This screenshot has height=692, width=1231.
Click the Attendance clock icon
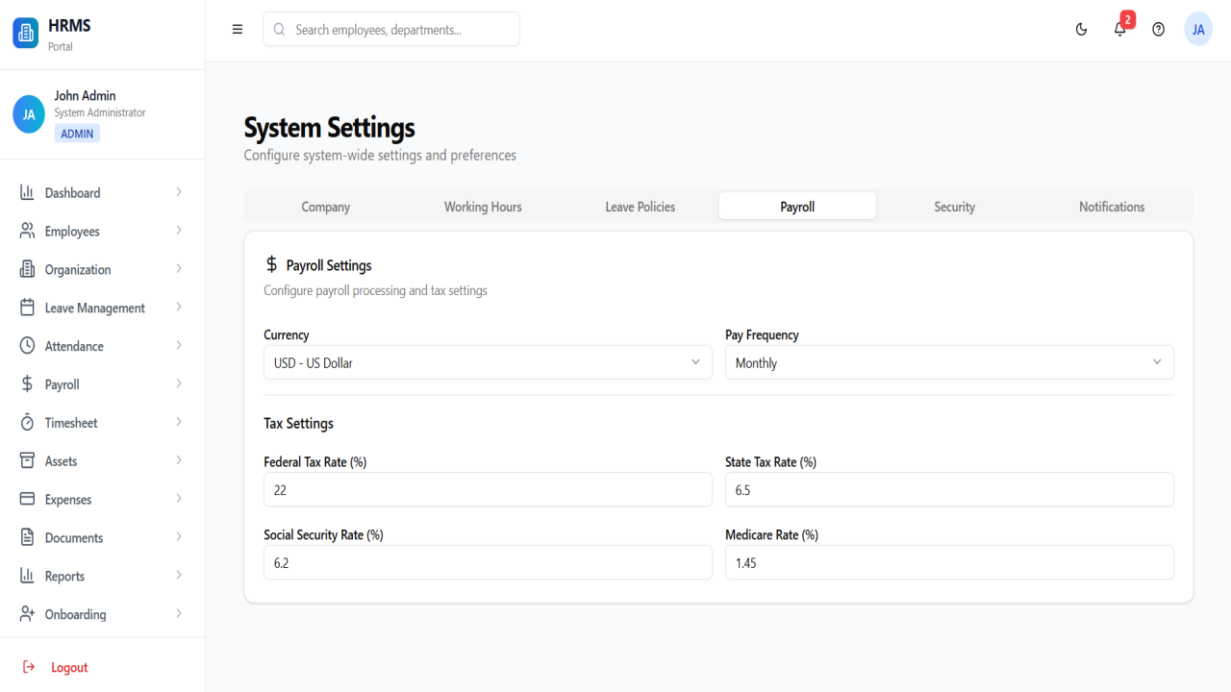pos(27,346)
